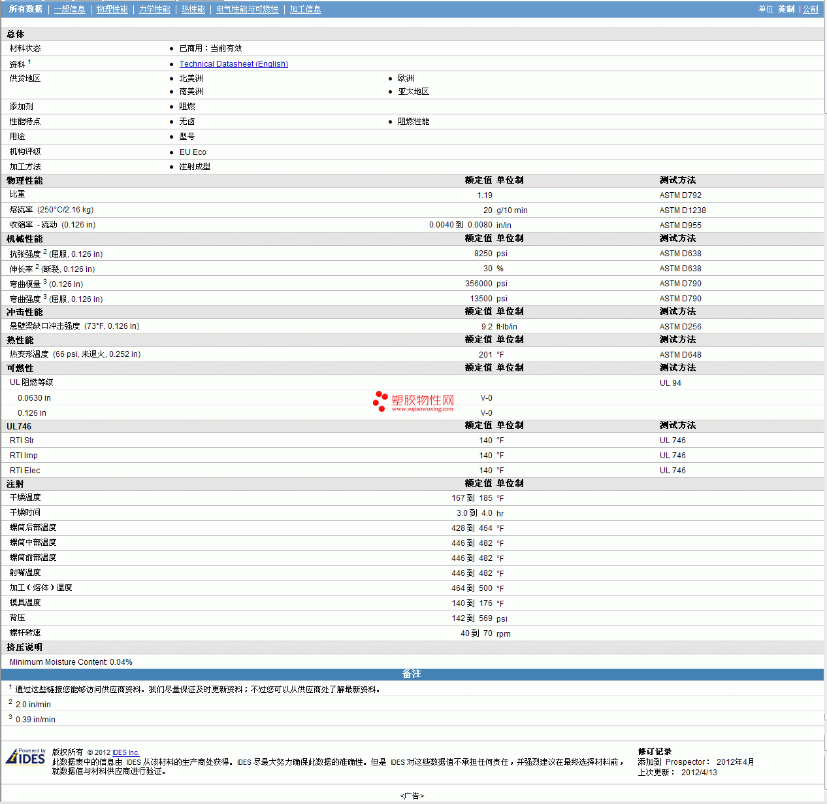Open the 力学性能 tab
827x804 pixels.
[154, 9]
